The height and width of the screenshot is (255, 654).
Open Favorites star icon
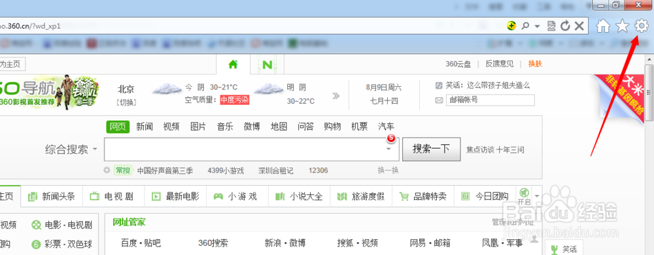point(622,26)
